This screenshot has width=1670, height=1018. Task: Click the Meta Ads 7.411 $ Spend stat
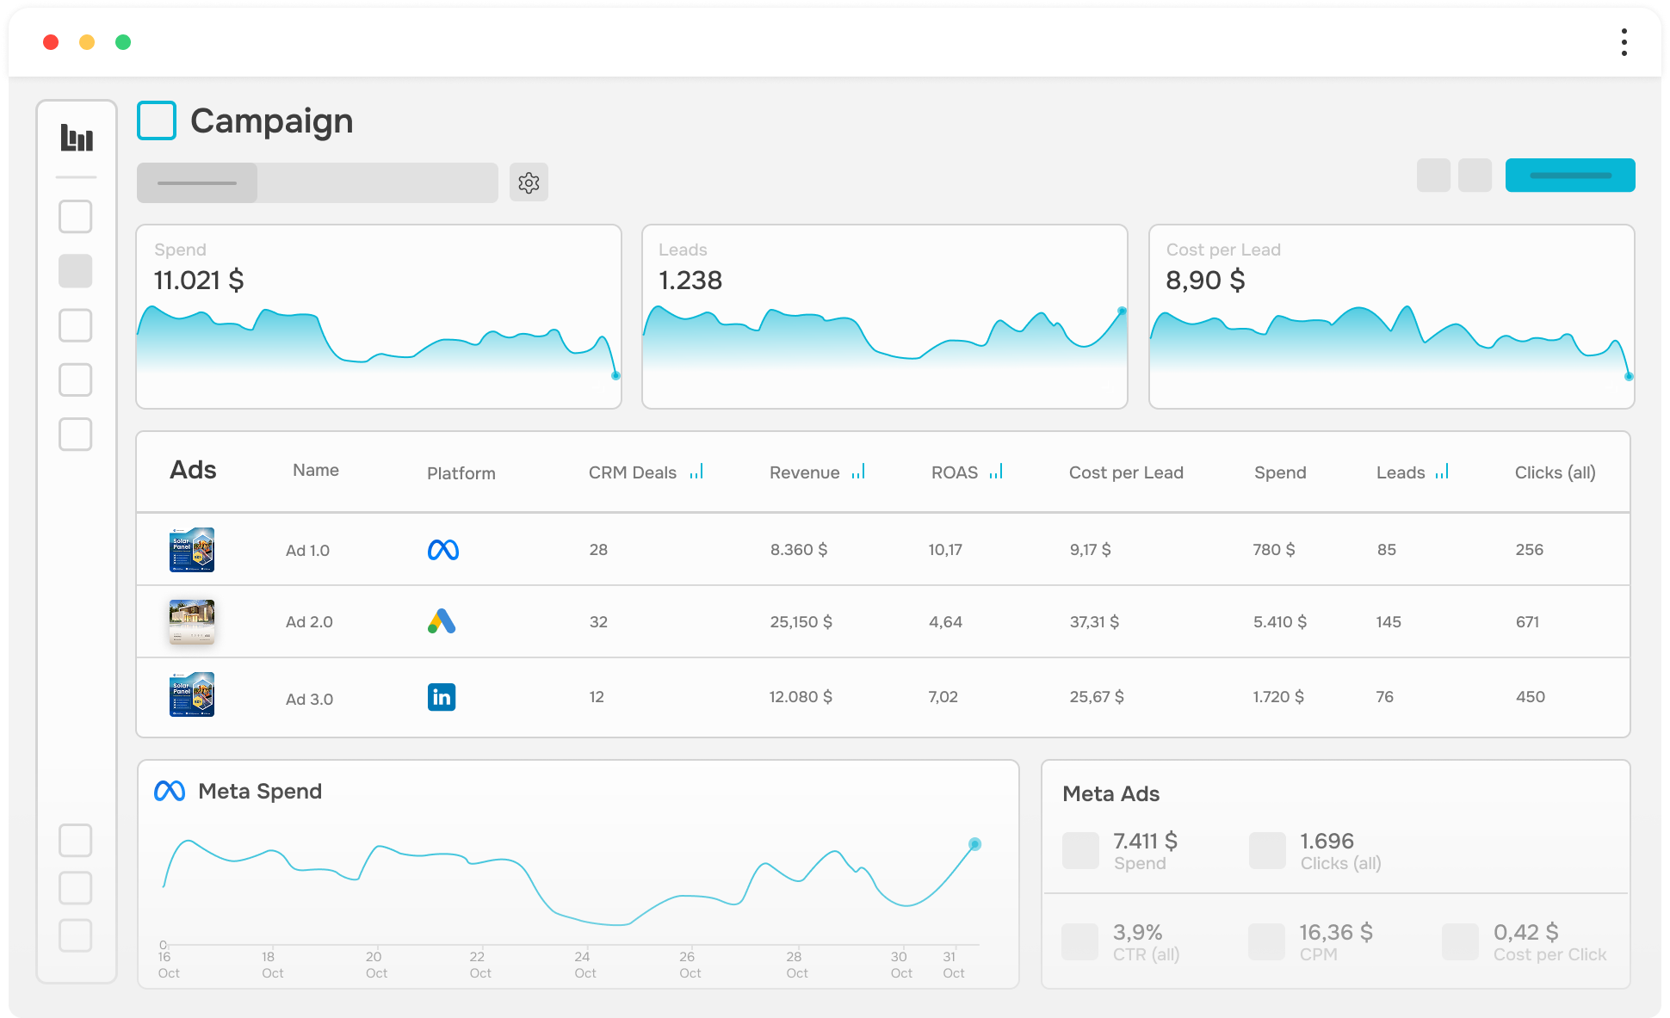[1120, 851]
